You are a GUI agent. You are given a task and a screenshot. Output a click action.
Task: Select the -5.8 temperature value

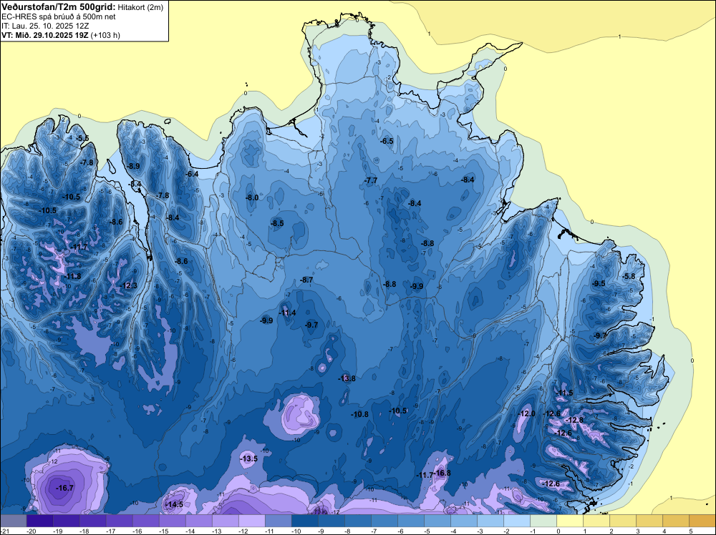pyautogui.click(x=629, y=276)
